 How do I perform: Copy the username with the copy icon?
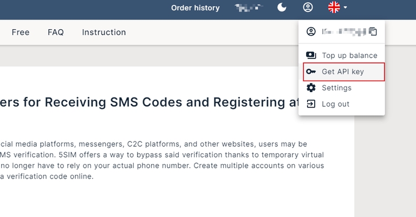[373, 31]
